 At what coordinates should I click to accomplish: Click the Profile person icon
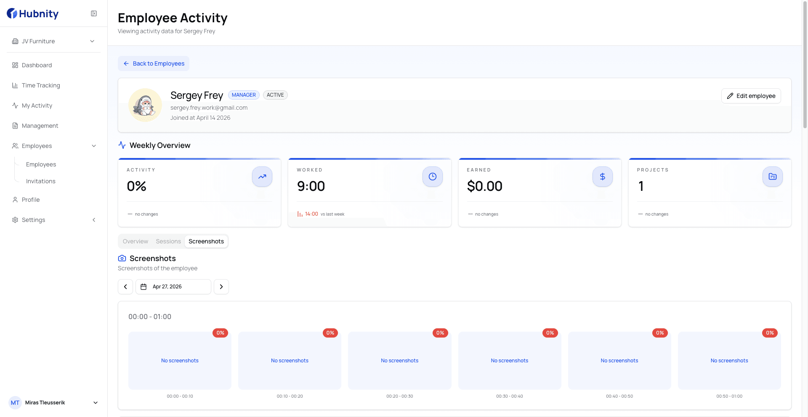15,200
